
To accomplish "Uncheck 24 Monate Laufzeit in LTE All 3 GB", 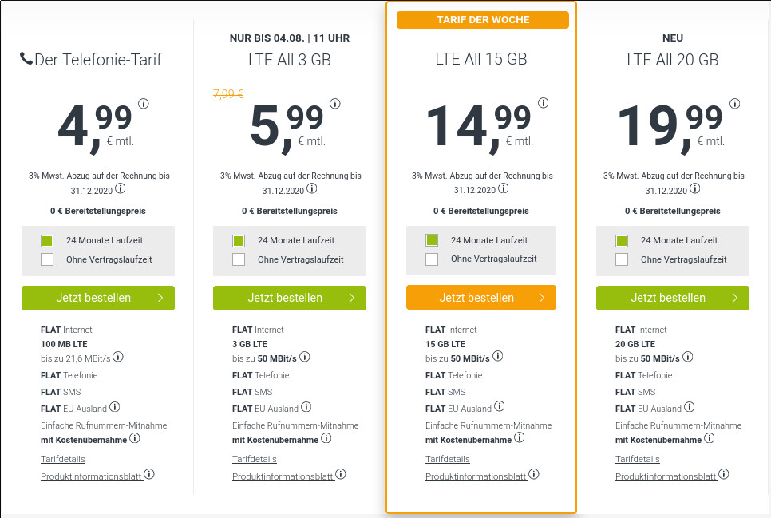I will point(238,240).
